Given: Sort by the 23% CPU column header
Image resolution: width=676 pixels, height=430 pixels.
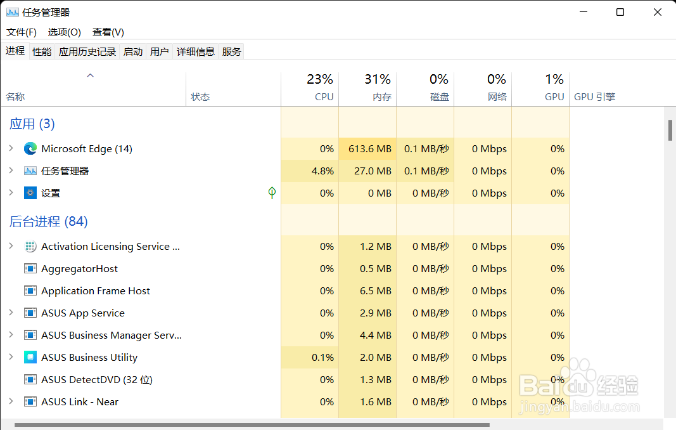Looking at the screenshot, I should [310, 89].
